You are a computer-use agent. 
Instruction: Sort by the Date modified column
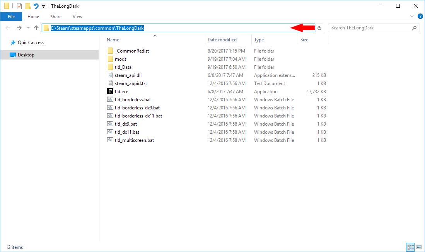point(222,40)
